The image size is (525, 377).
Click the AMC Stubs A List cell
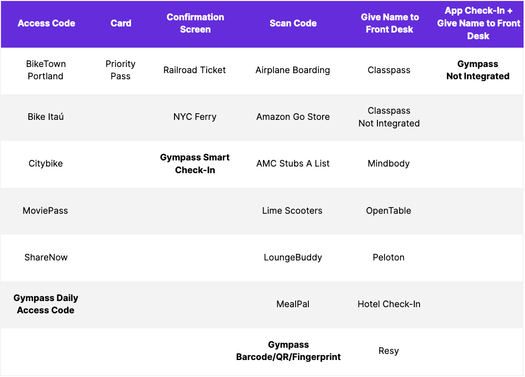tap(293, 163)
